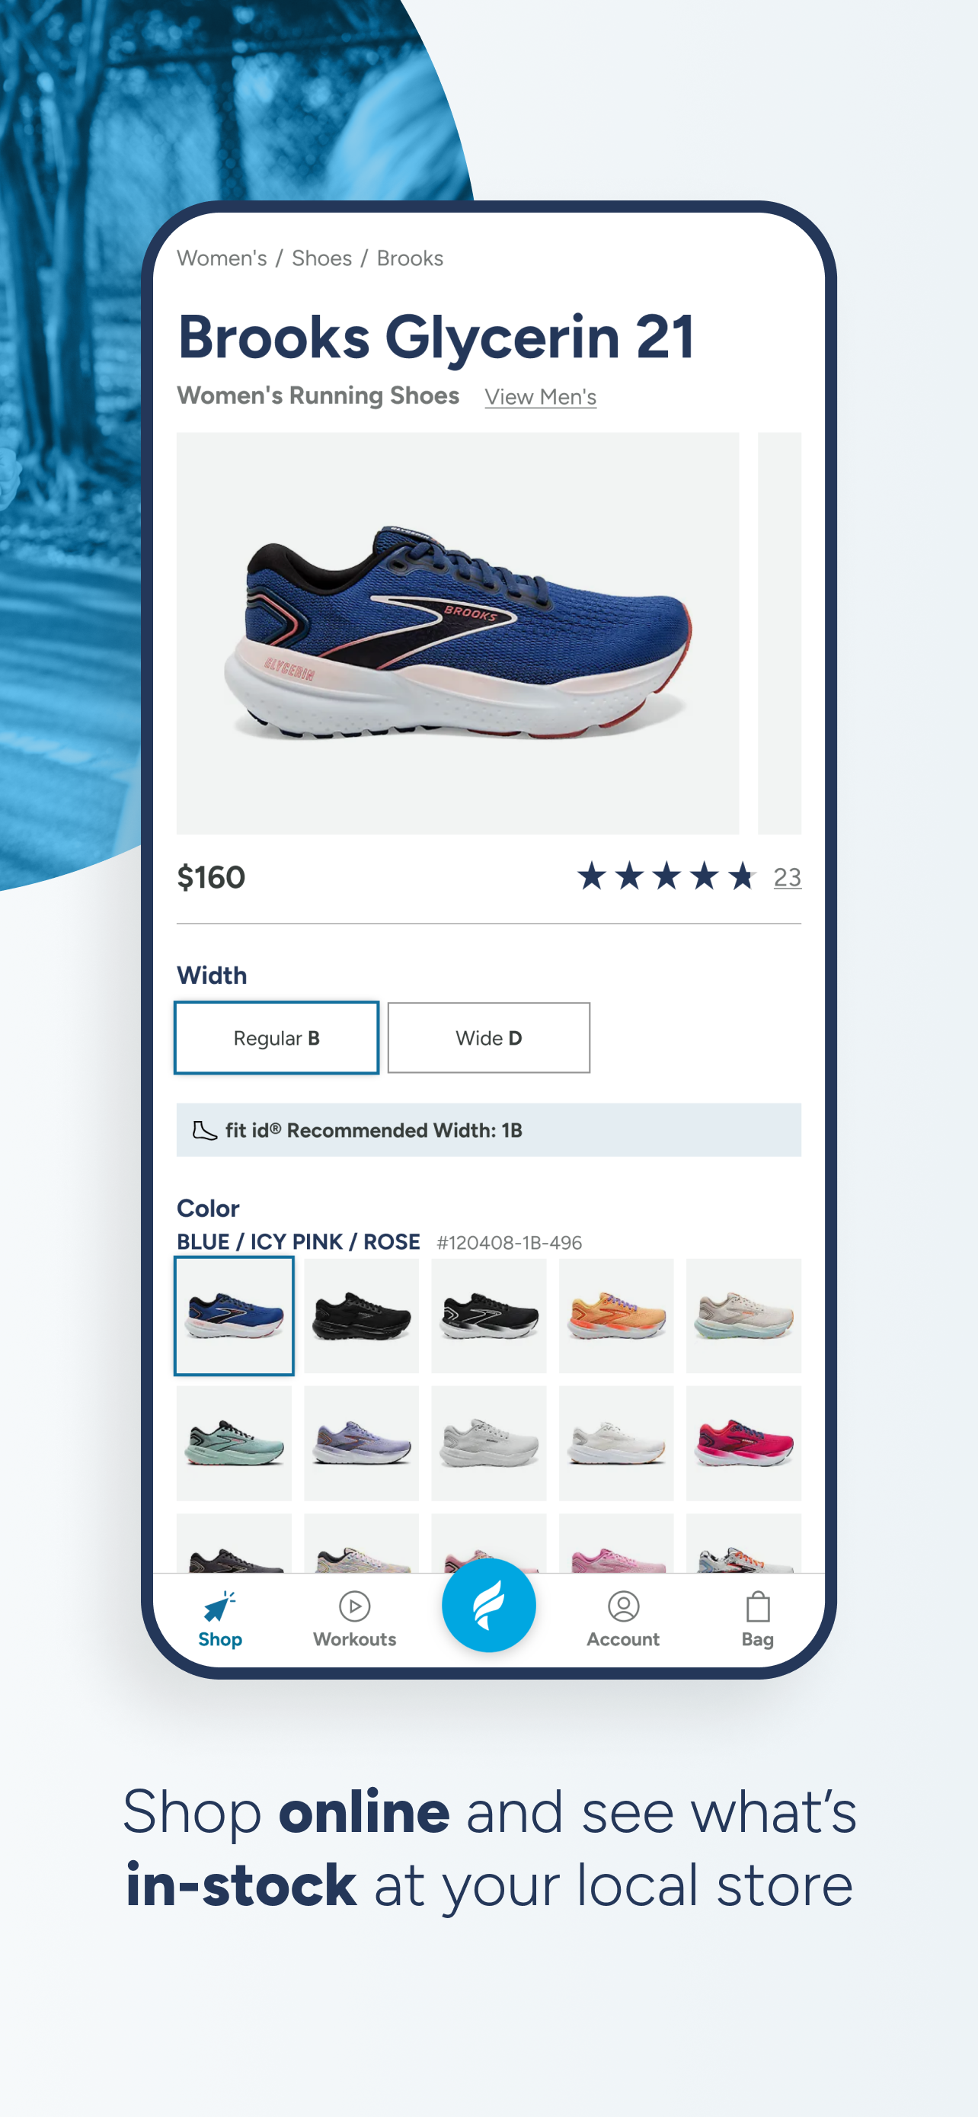Image resolution: width=978 pixels, height=2117 pixels.
Task: Open the 23 reviews link
Action: [x=788, y=878]
